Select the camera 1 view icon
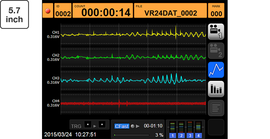 pos(216,32)
